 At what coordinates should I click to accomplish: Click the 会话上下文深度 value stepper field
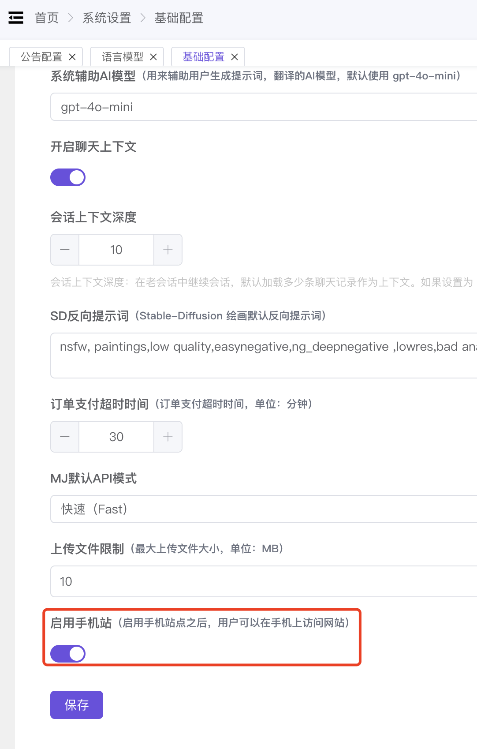(116, 250)
